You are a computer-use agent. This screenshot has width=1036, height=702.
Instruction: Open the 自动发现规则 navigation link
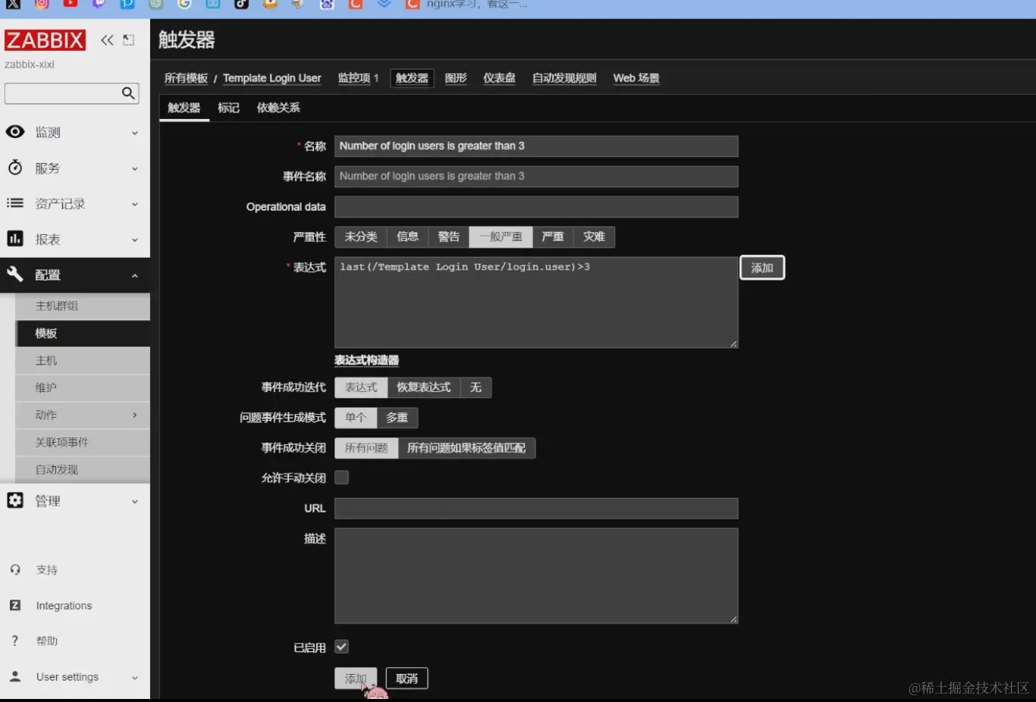(x=564, y=78)
